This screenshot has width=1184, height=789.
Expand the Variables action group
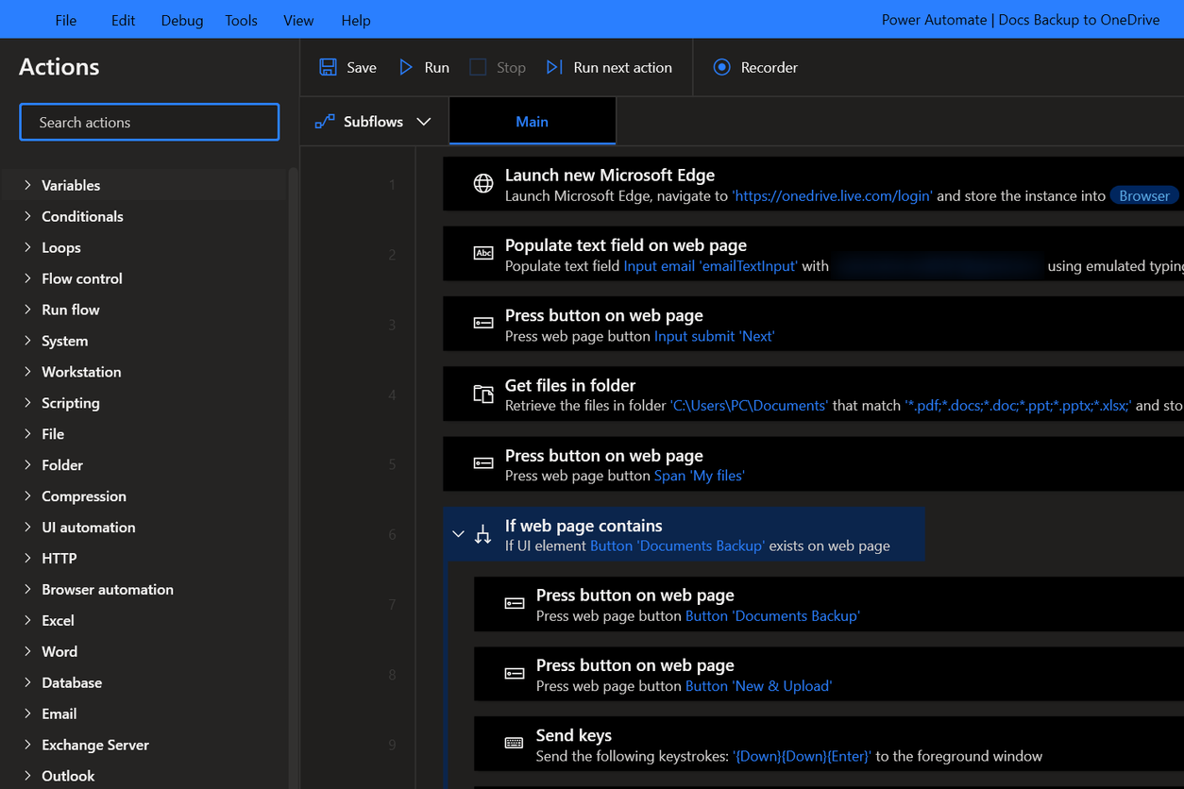[27, 185]
